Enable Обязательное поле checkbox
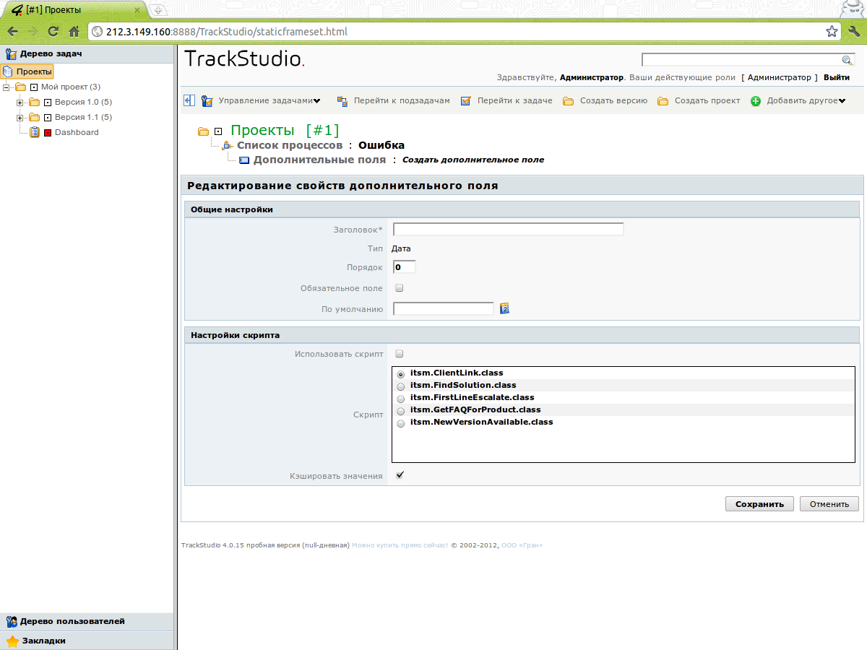Screen dimensions: 867x650 (x=400, y=288)
